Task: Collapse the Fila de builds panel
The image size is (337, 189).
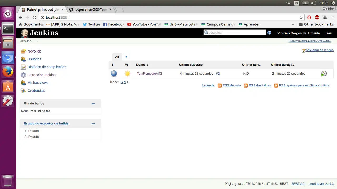Action: 93,104
